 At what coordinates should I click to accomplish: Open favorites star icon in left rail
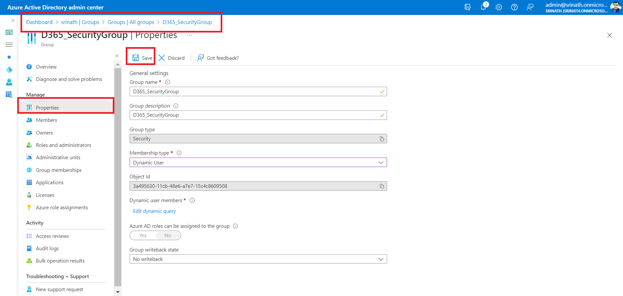(x=9, y=57)
